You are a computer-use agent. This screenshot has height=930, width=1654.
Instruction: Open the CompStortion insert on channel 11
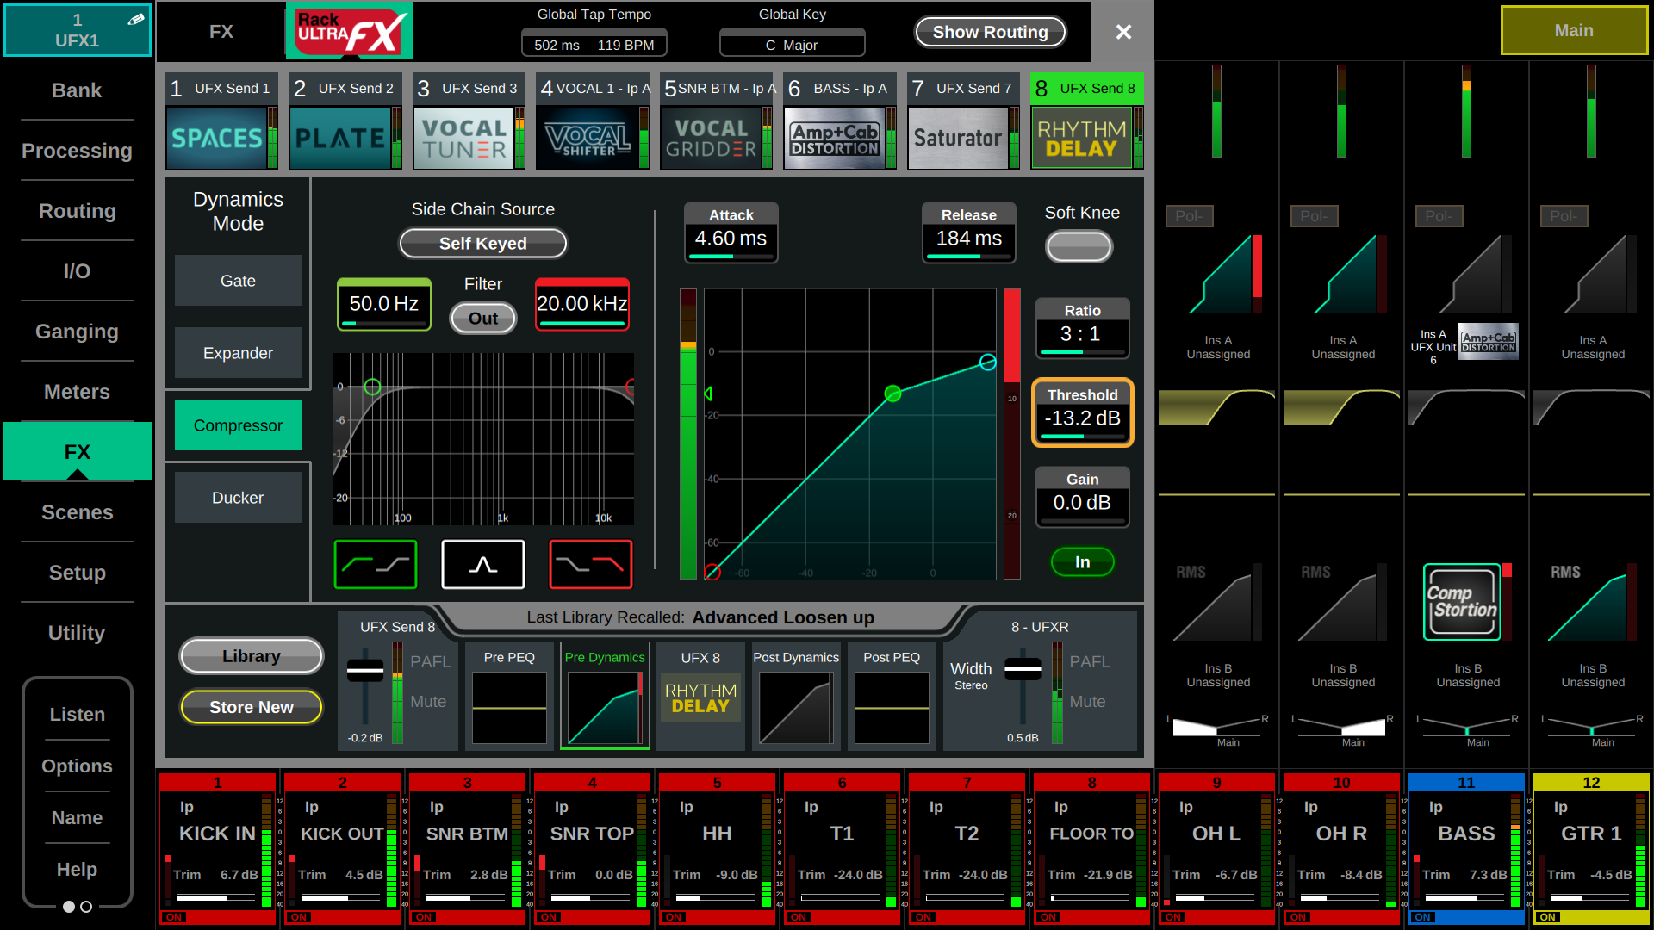pyautogui.click(x=1462, y=602)
